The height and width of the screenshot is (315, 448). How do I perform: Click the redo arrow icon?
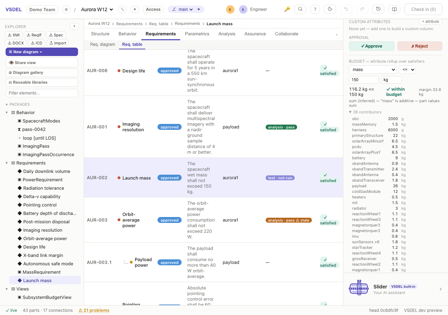pos(362,9)
